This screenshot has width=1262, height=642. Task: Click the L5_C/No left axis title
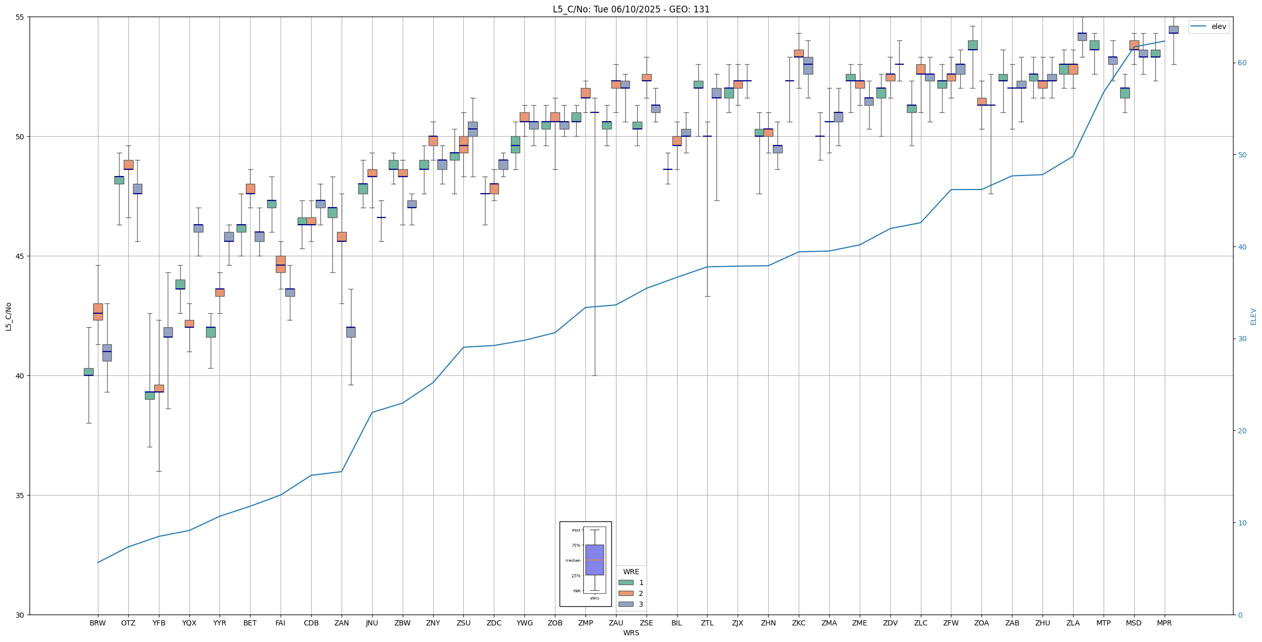[8, 316]
